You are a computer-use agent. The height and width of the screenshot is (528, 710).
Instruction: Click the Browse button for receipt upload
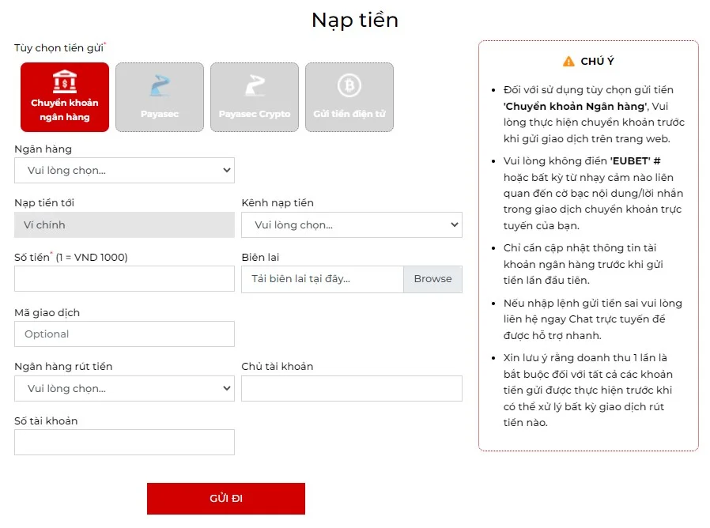(432, 279)
